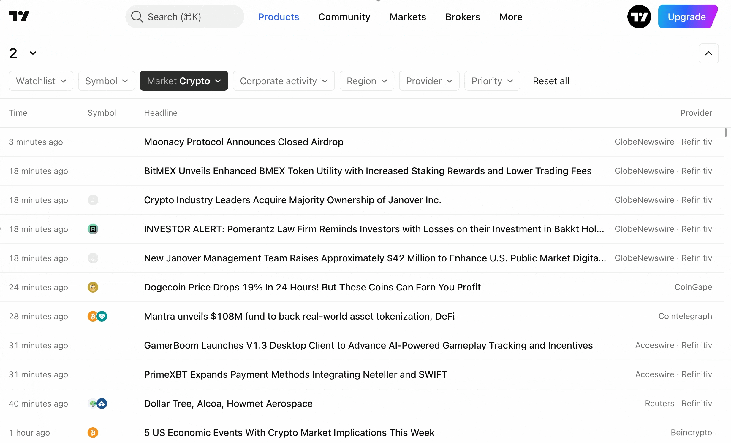Viewport: 731px width, 443px height.
Task: Click the Upgrade button
Action: pyautogui.click(x=686, y=17)
